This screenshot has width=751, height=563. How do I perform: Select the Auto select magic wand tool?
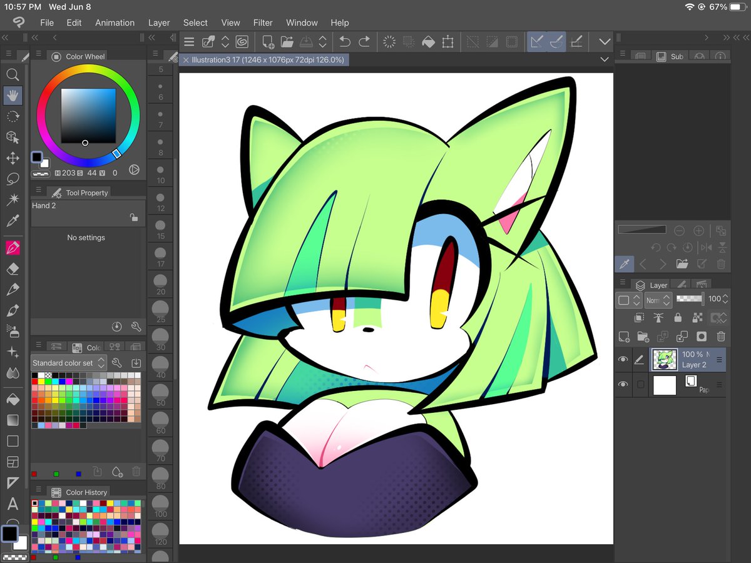(13, 200)
